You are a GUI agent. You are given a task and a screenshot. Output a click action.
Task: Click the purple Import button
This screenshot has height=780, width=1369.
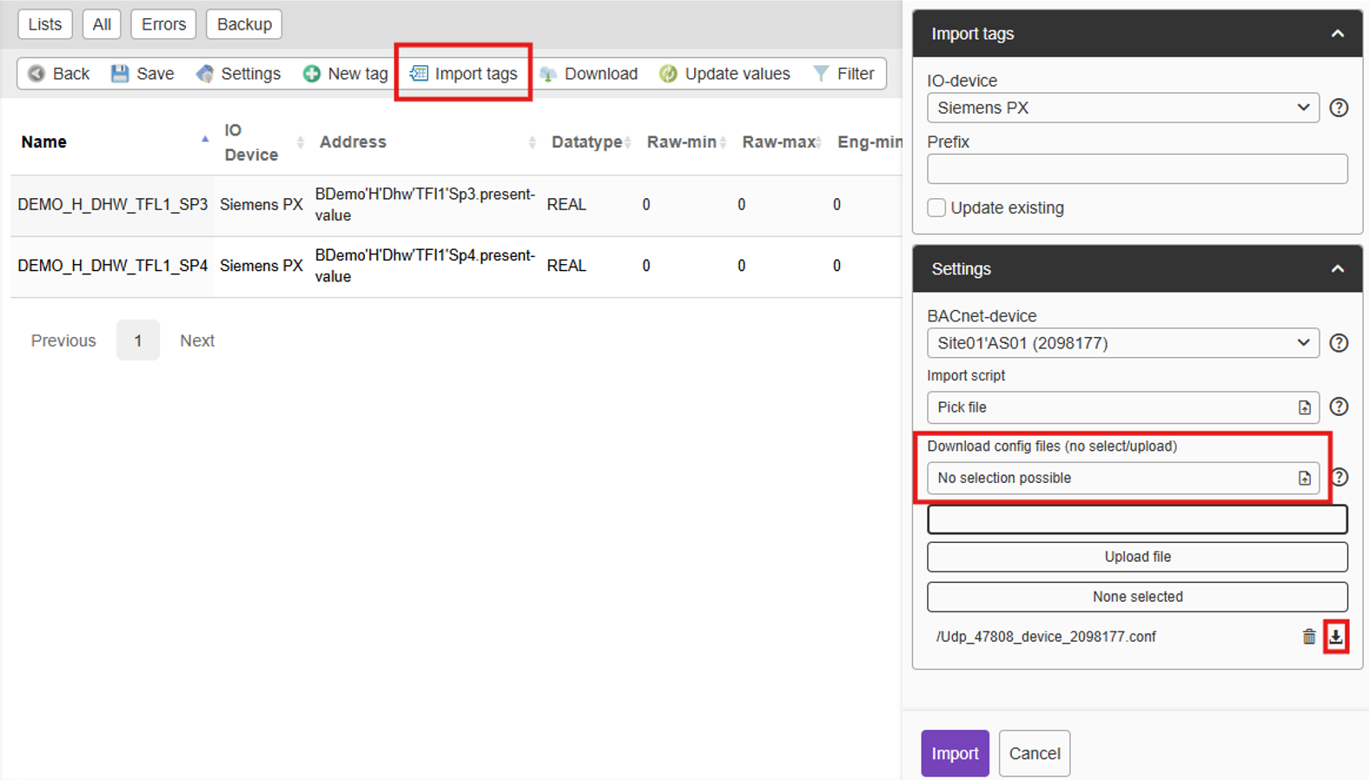[955, 753]
